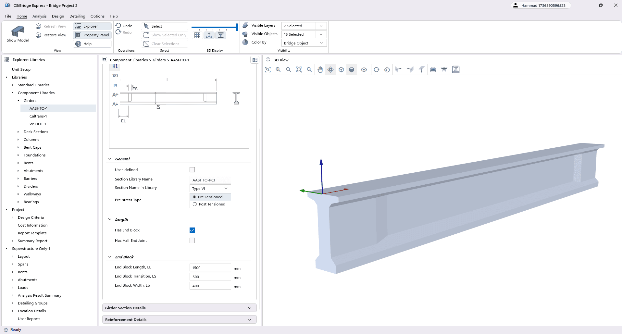Select the car view icon in 3D toolbar
The image size is (622, 334).
433,69
